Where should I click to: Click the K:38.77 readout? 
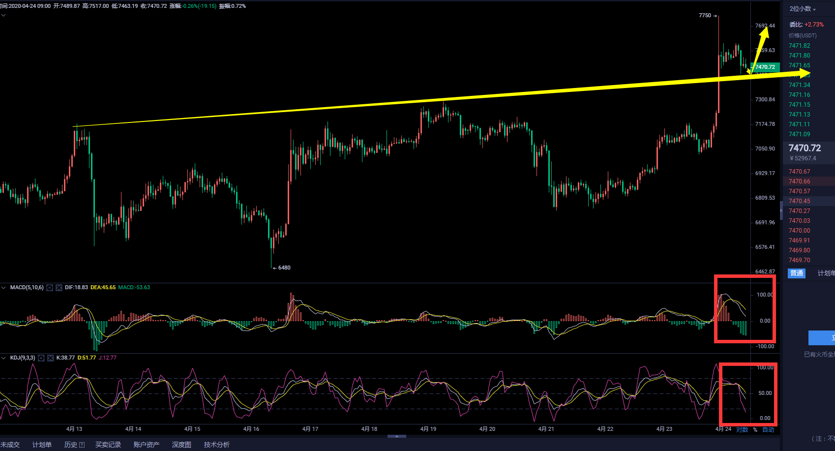coord(65,358)
